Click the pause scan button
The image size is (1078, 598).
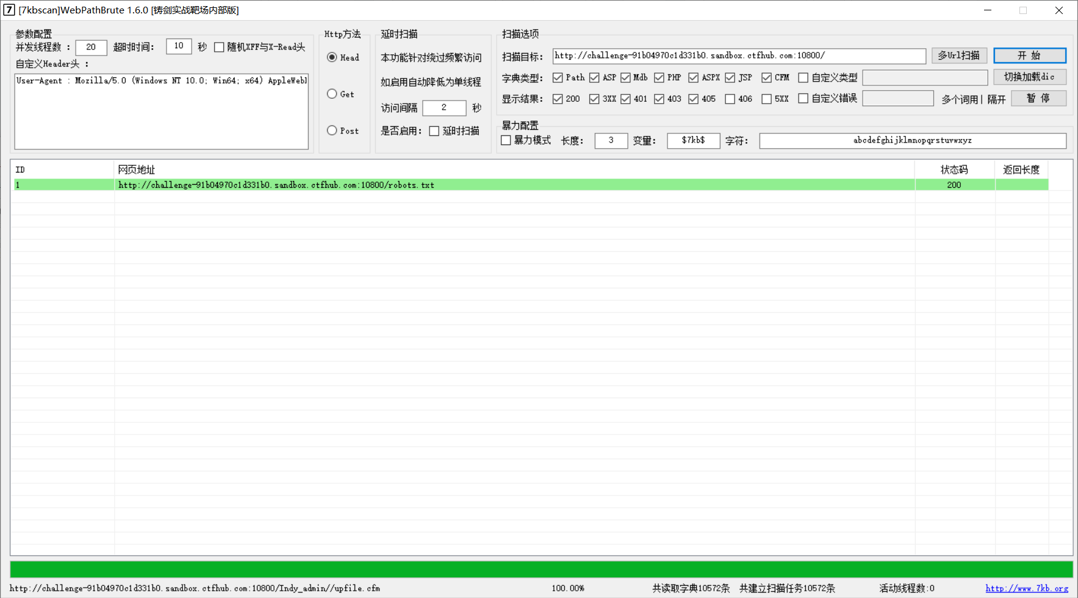(1038, 98)
